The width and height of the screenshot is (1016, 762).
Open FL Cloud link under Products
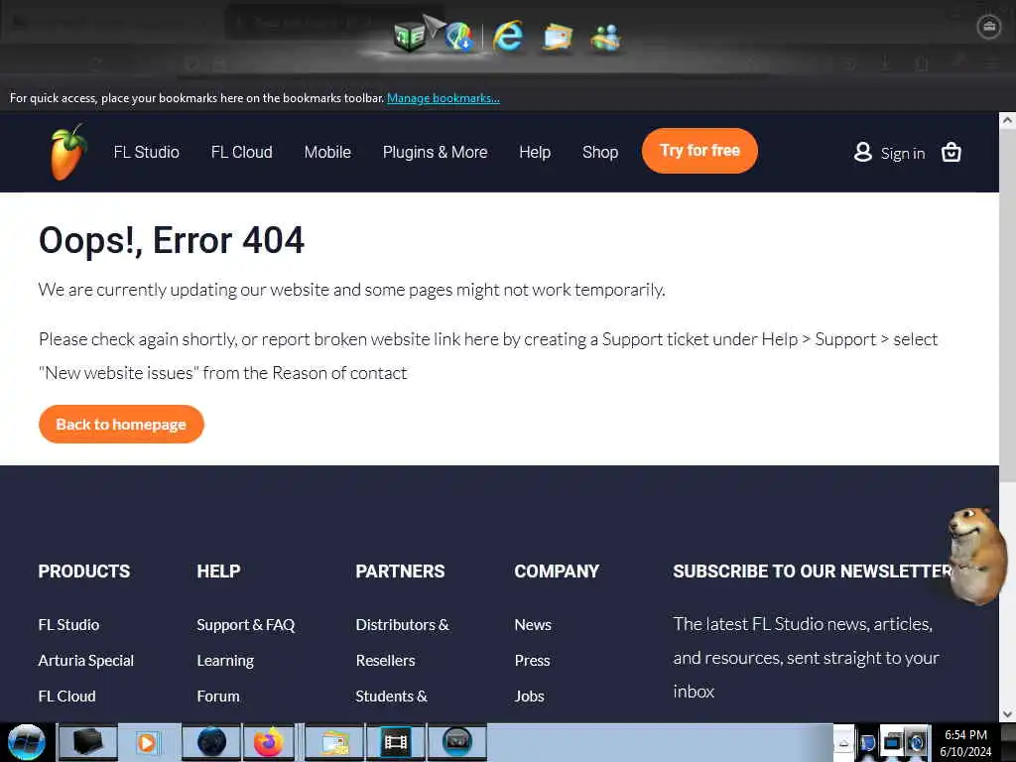point(66,696)
